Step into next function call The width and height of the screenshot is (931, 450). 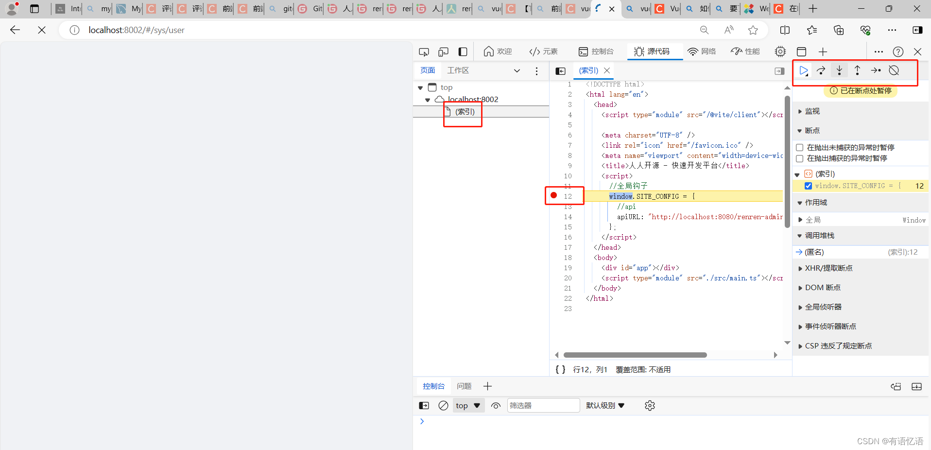click(x=839, y=70)
